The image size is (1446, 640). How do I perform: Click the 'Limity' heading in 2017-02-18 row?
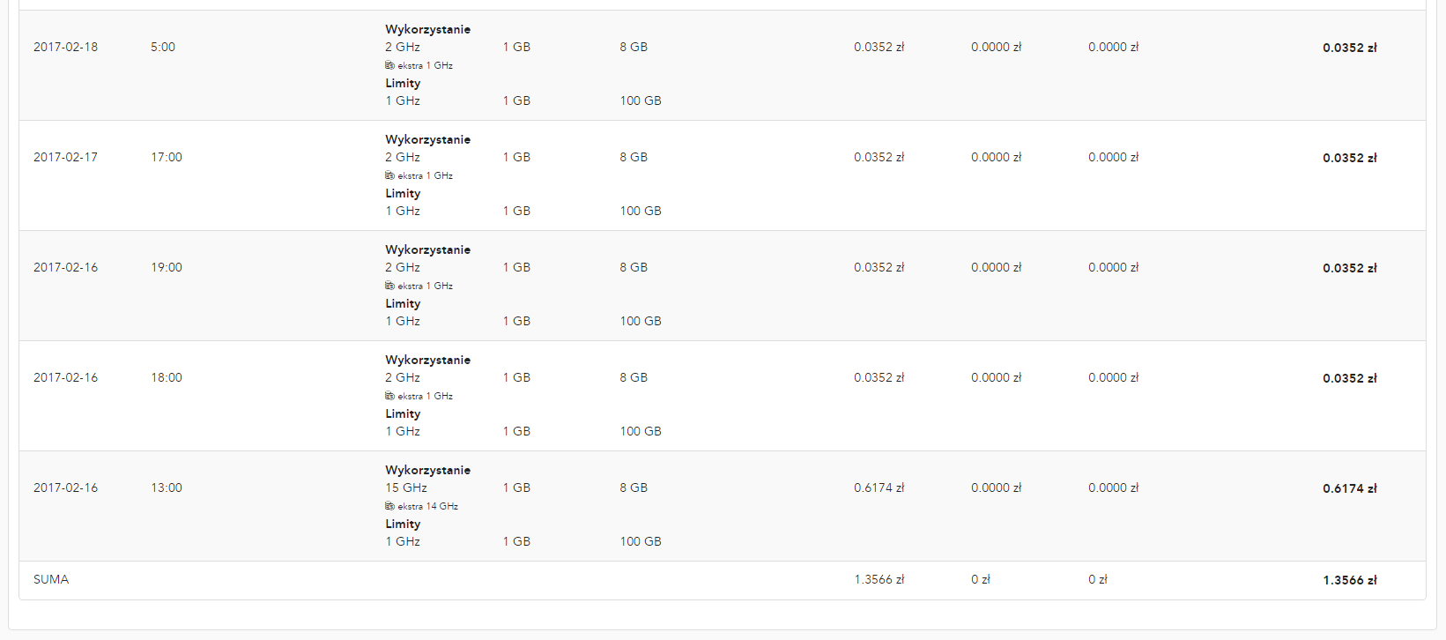pos(403,83)
